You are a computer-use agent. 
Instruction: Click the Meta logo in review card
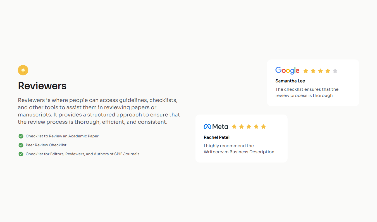(x=216, y=126)
